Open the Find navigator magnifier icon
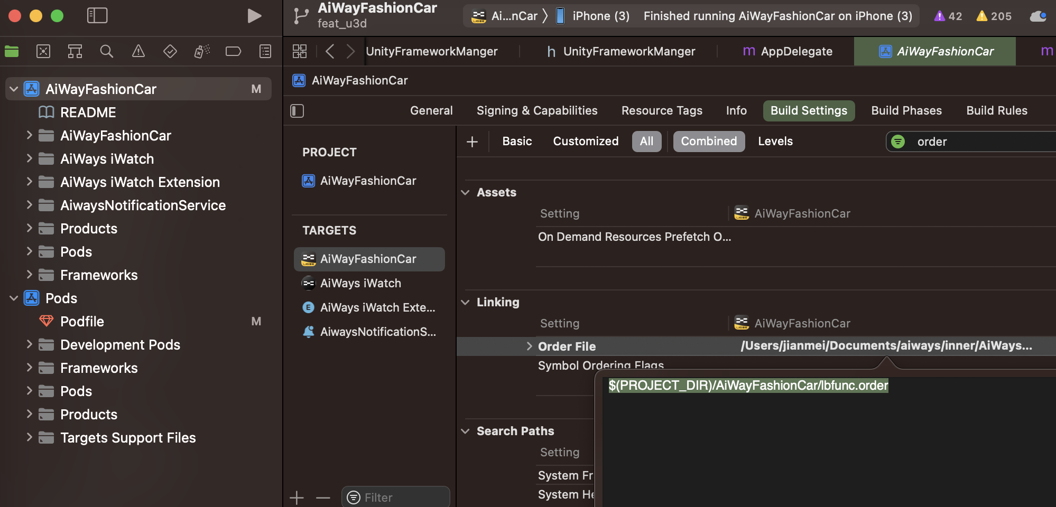This screenshot has width=1056, height=507. tap(107, 51)
